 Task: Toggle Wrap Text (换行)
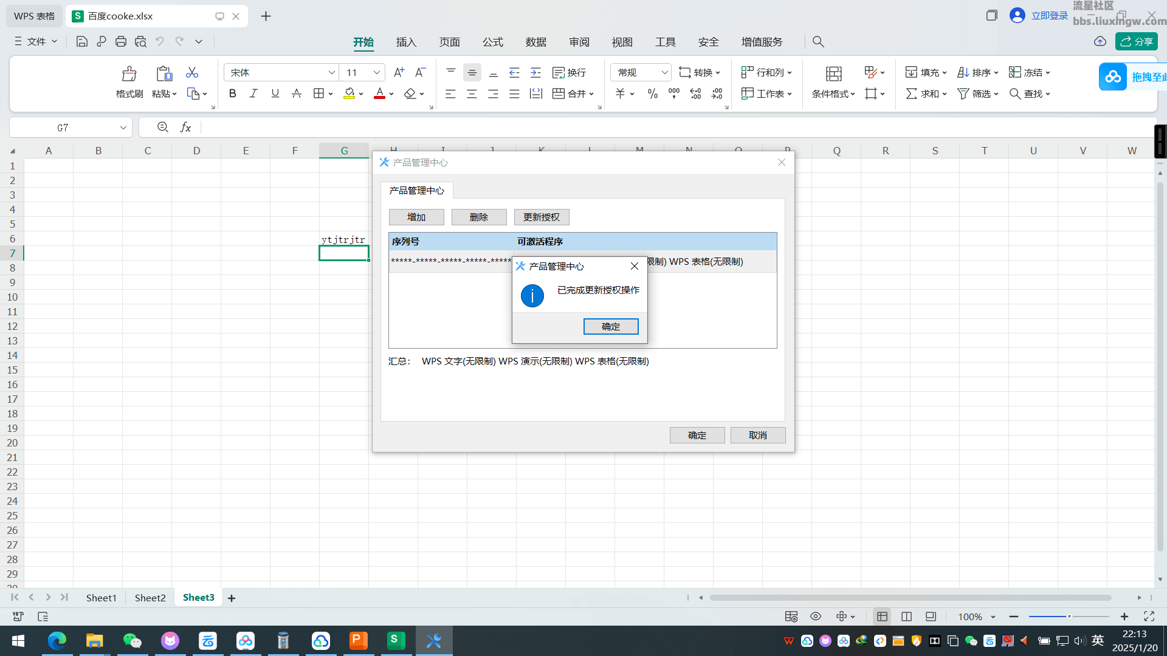pyautogui.click(x=570, y=72)
